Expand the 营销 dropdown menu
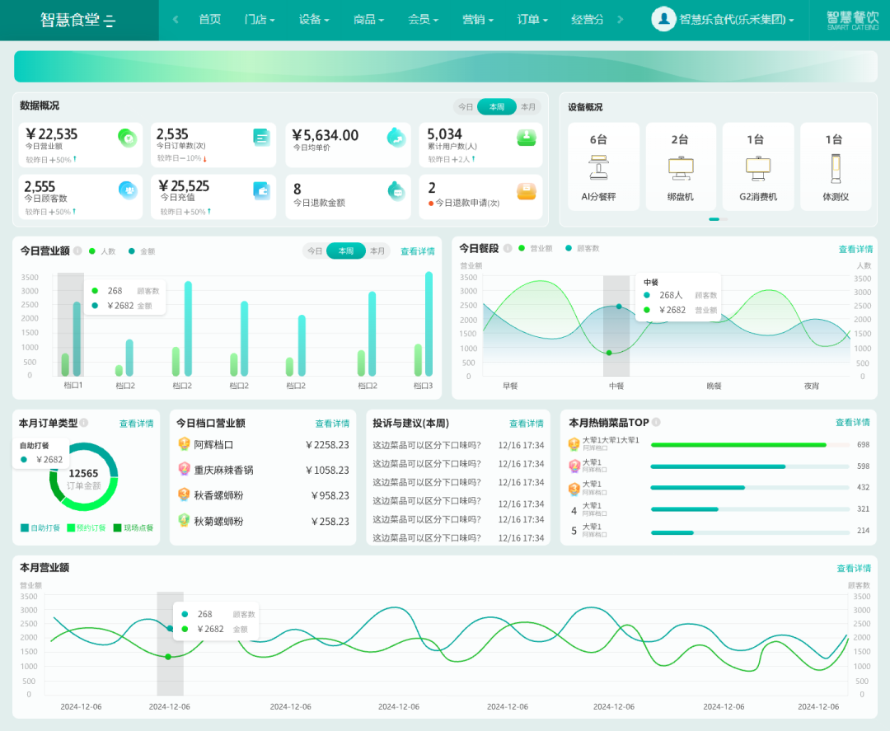 point(477,20)
